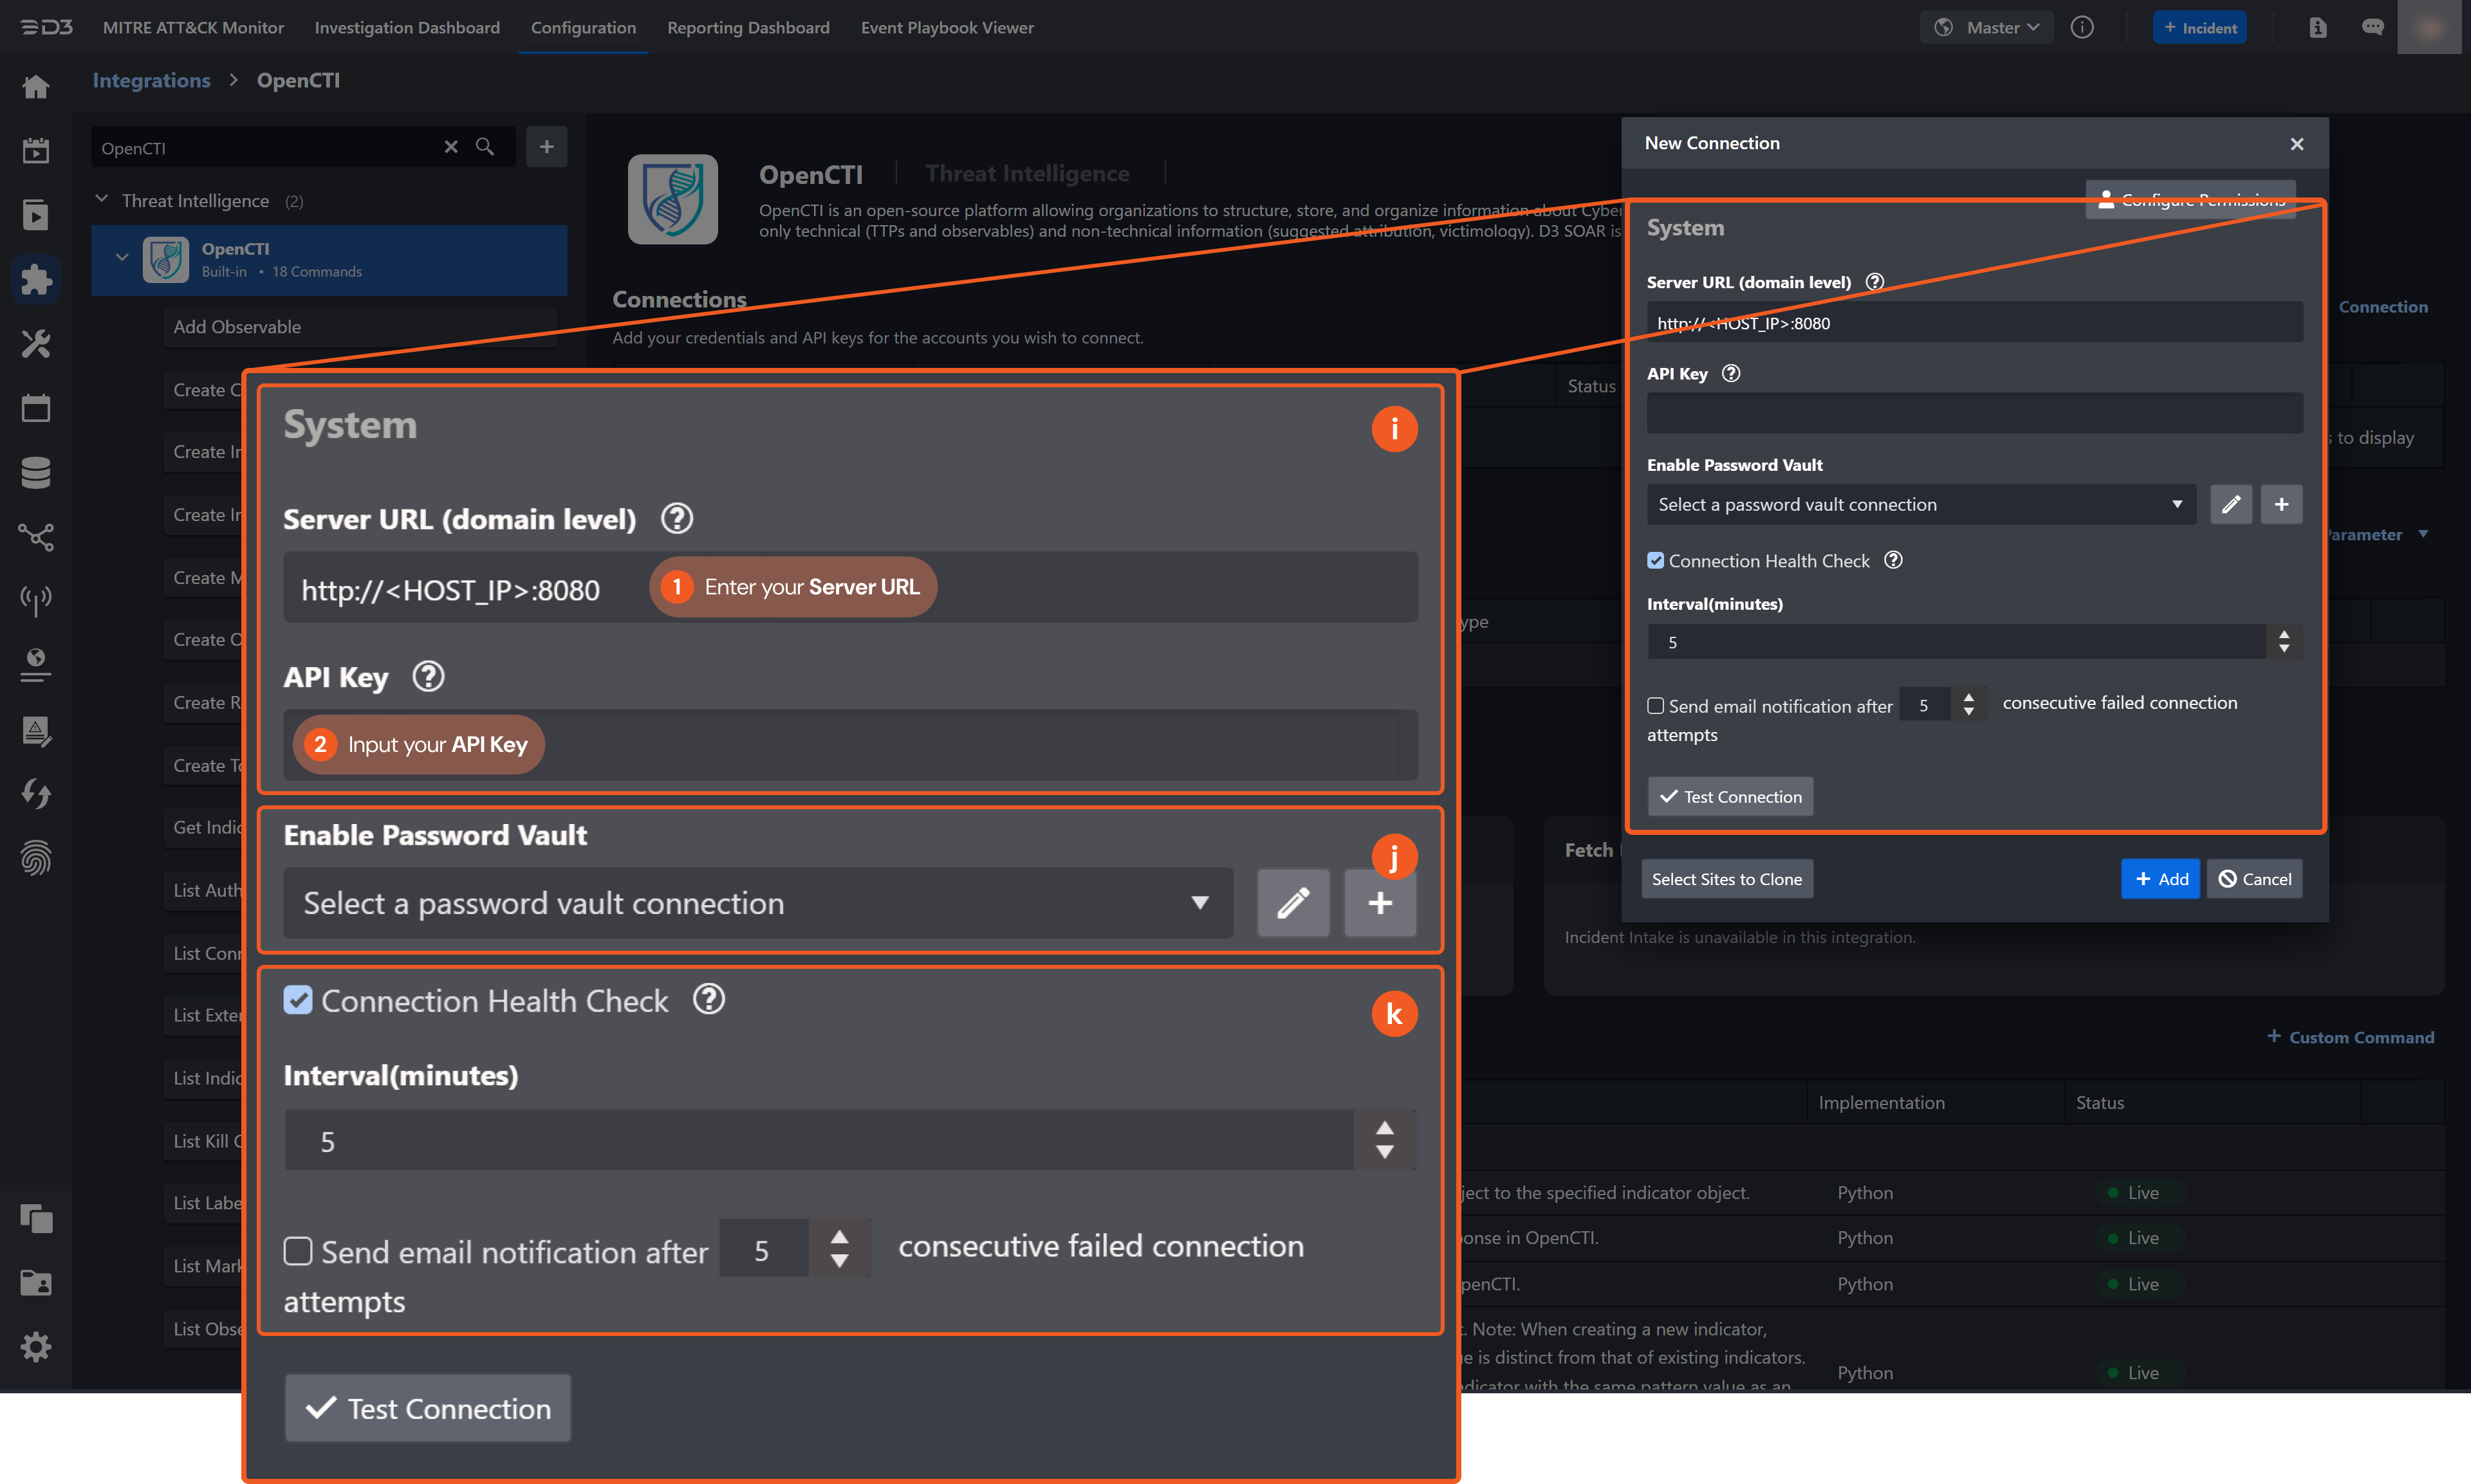The height and width of the screenshot is (1484, 2471).
Task: Click the plus icon next to password vault dropdown
Action: [2281, 504]
